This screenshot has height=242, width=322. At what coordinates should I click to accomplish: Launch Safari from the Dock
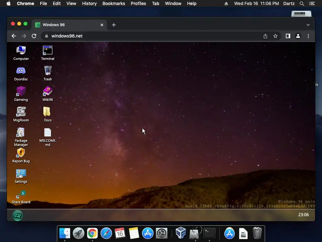pyautogui.click(x=106, y=233)
